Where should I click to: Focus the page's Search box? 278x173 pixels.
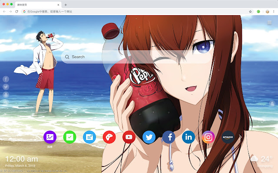click(x=136, y=57)
